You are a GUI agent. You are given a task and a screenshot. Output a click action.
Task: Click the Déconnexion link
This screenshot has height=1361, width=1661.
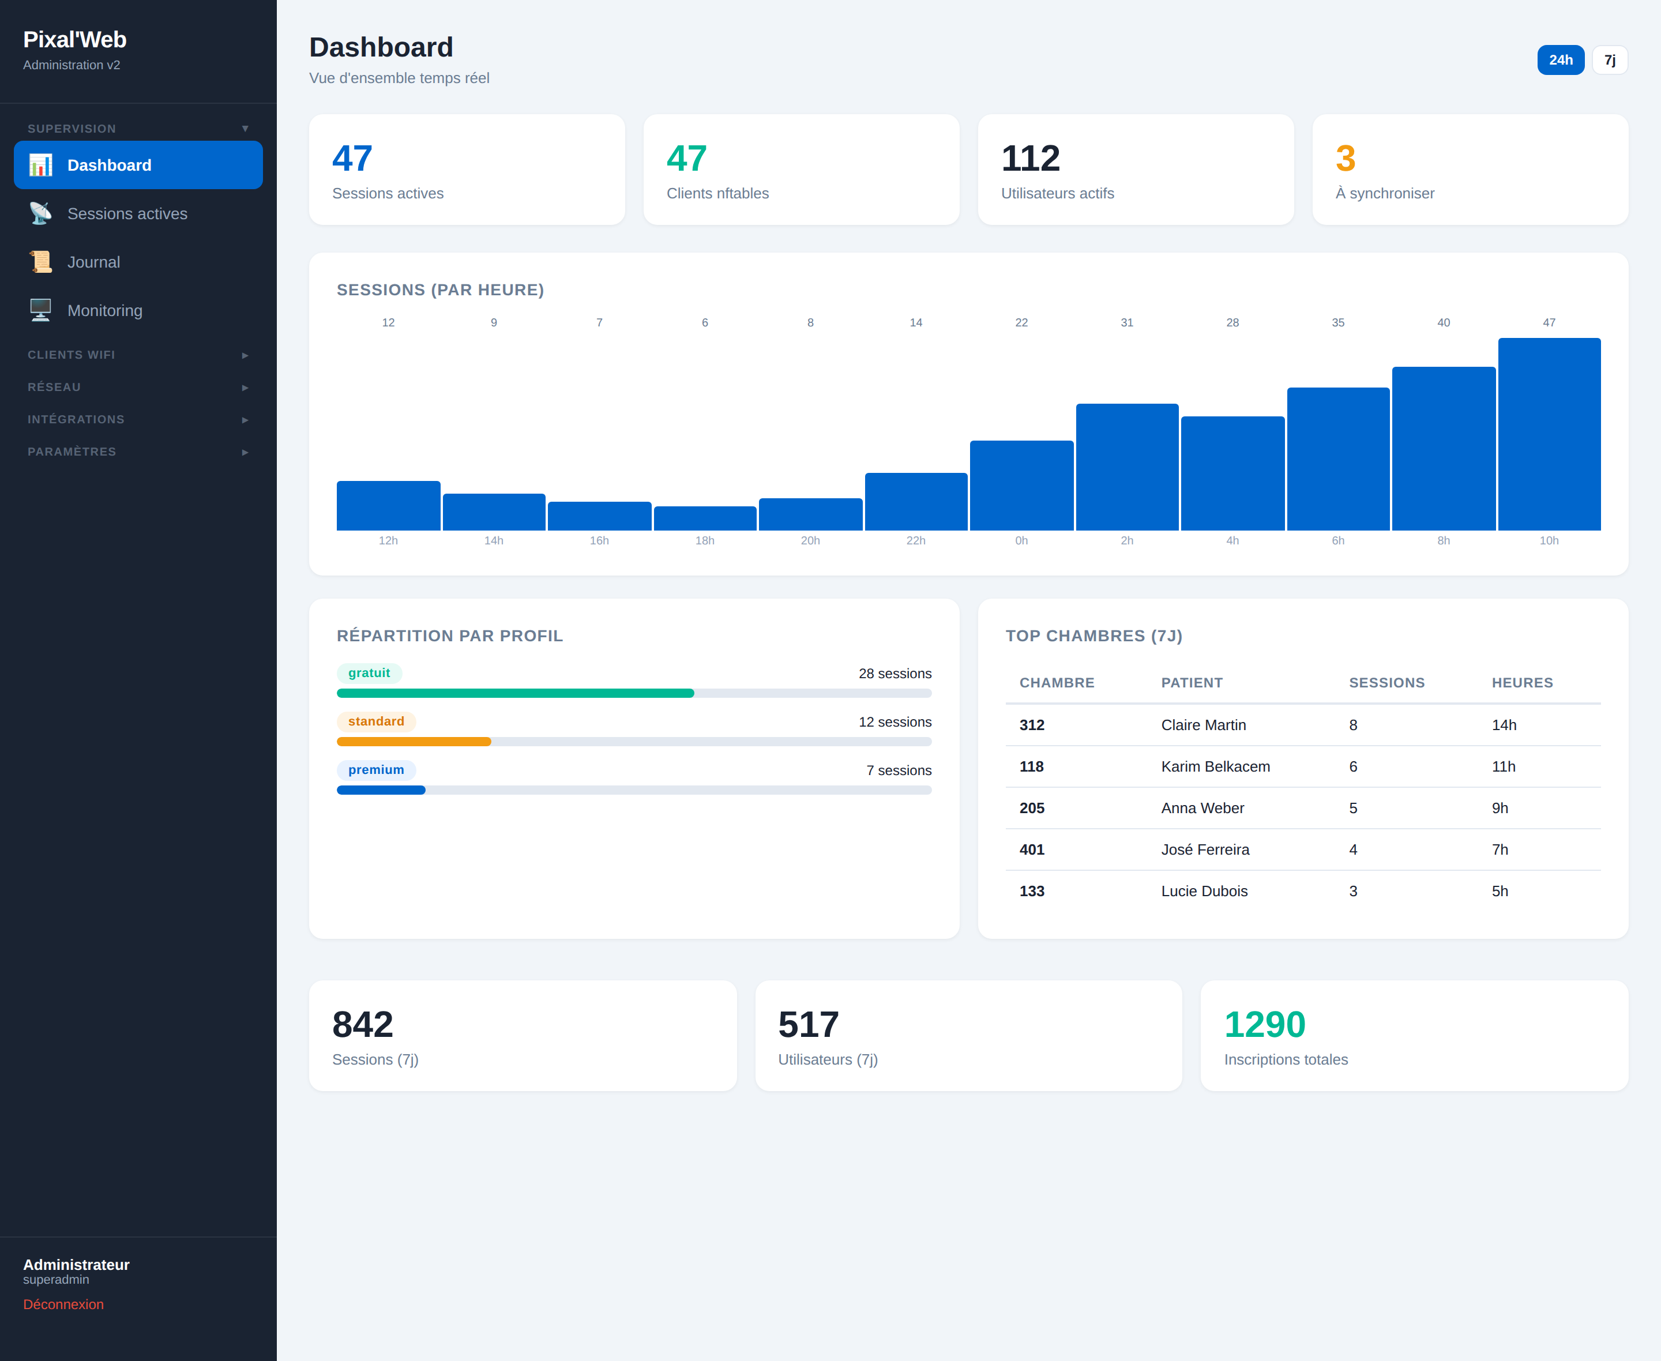tap(63, 1304)
